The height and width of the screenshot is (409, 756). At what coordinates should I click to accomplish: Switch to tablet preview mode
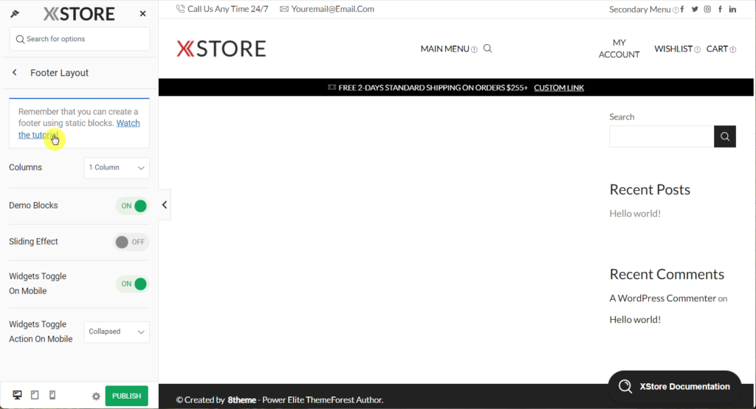(35, 395)
